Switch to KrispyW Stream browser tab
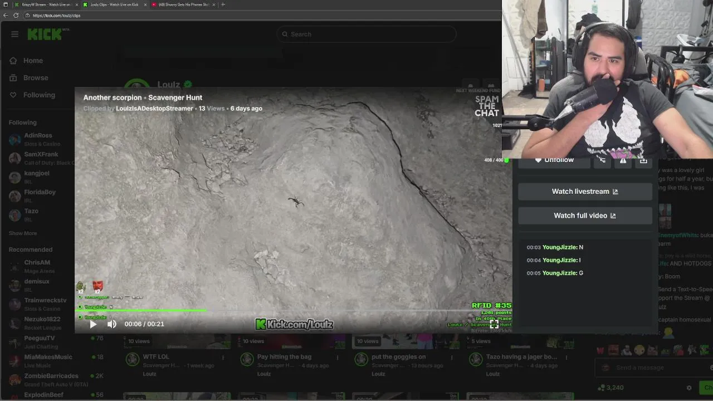 [x=46, y=4]
